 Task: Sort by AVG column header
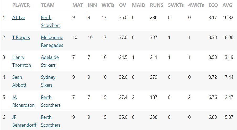pos(227,5)
